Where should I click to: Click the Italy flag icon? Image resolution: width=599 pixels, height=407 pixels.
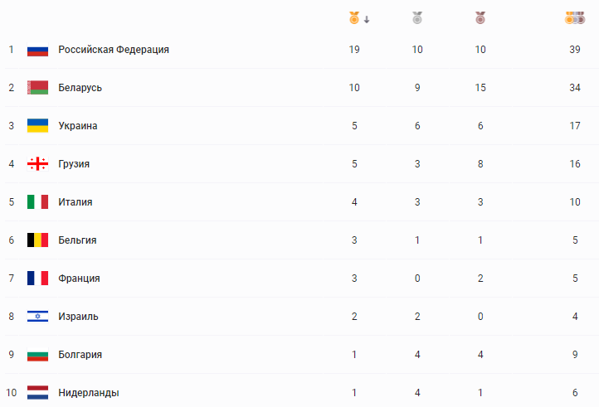pos(37,202)
